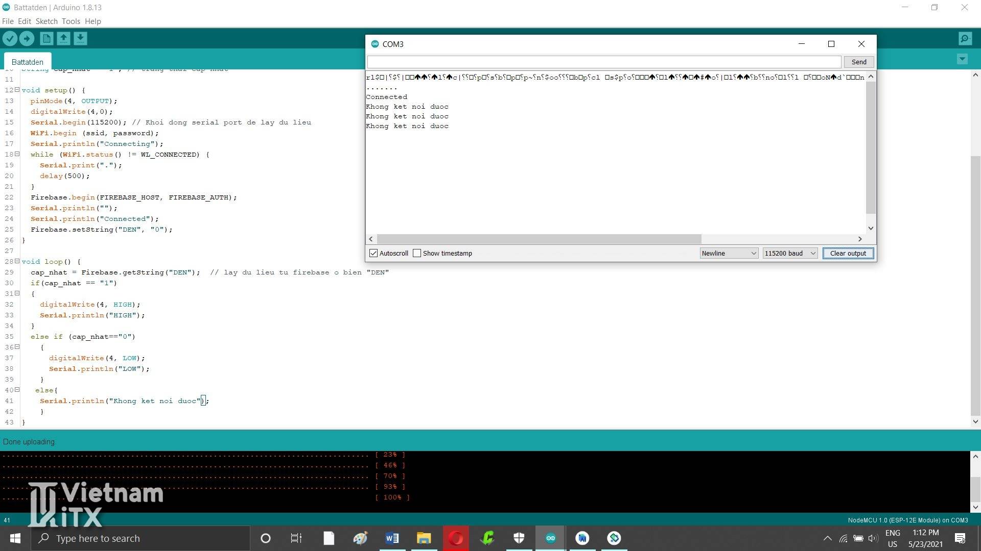Image resolution: width=981 pixels, height=551 pixels.
Task: Click the Save sketch down-arrow icon
Action: click(x=80, y=38)
